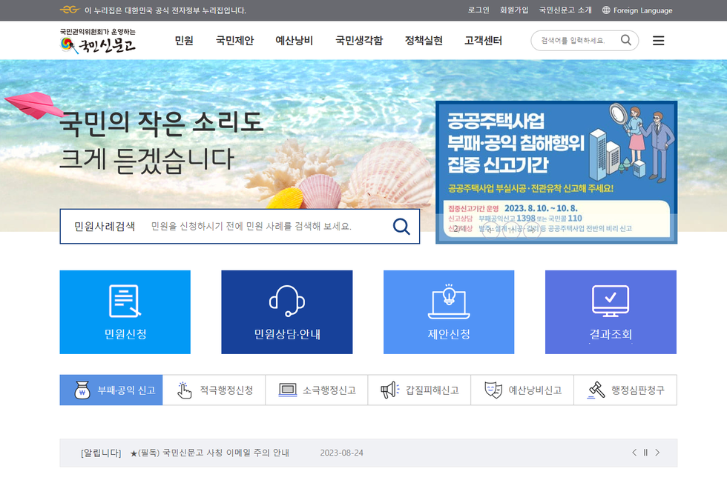This screenshot has height=483, width=727.
Task: Open the 민원상담·안내 headset tile
Action: point(286,312)
